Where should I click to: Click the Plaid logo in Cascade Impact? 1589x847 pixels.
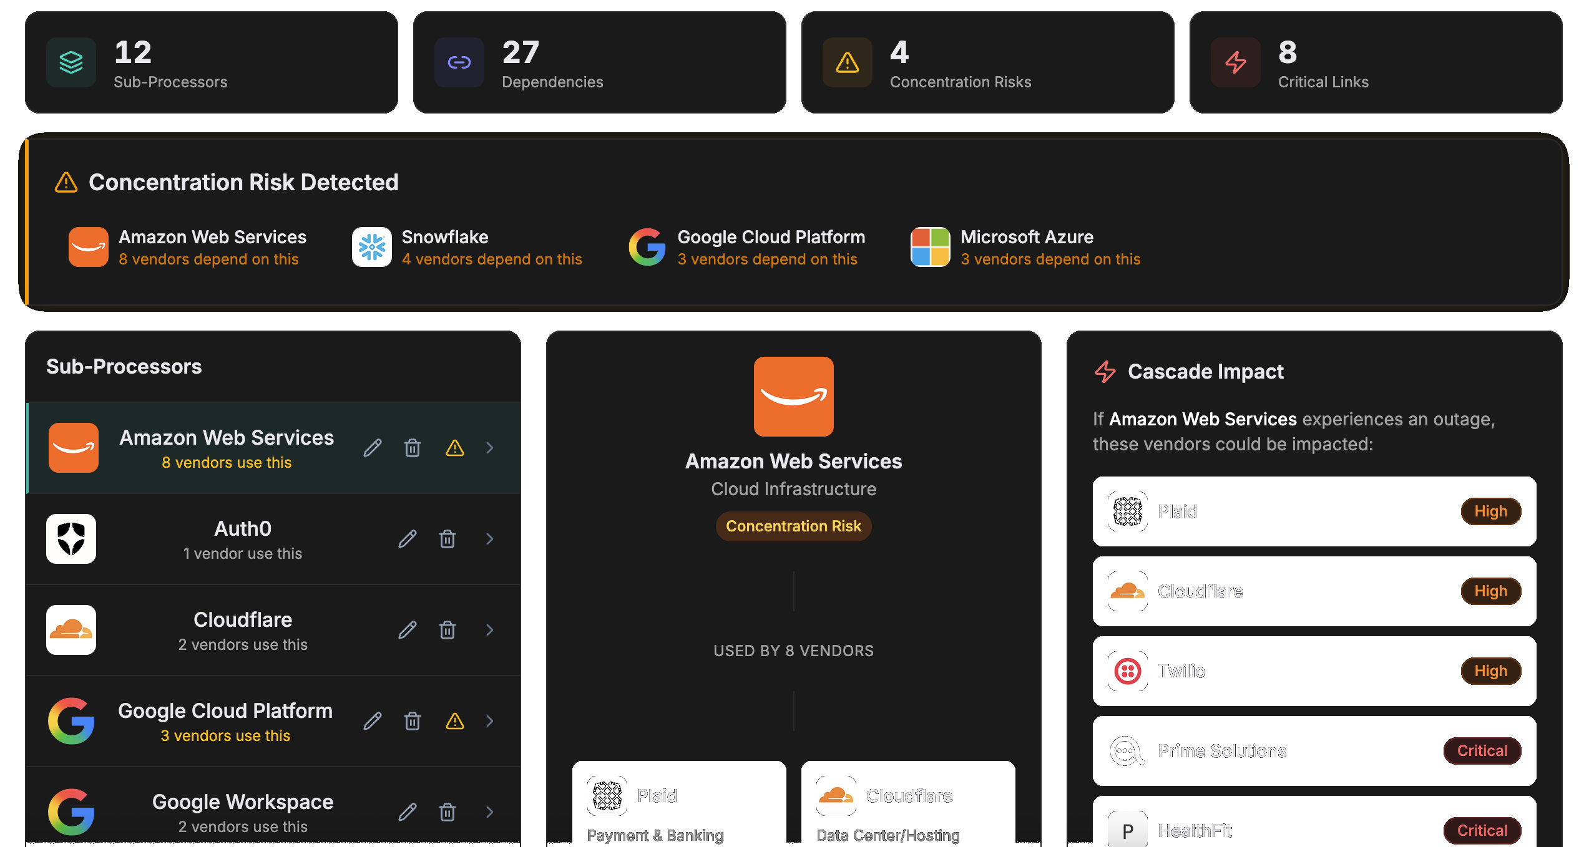(1128, 511)
